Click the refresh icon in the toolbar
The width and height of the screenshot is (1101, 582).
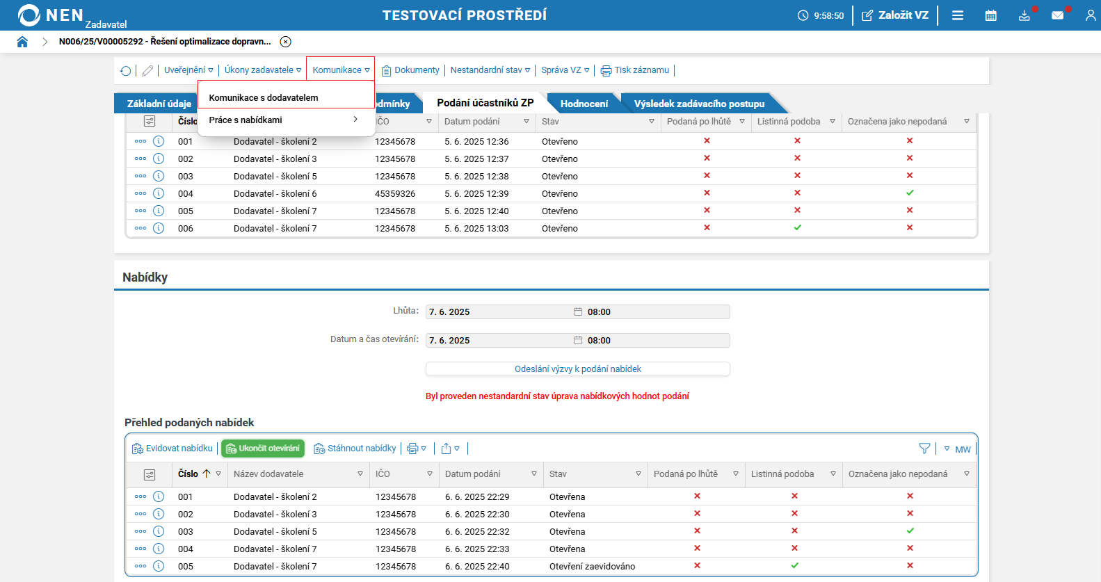[x=125, y=70]
